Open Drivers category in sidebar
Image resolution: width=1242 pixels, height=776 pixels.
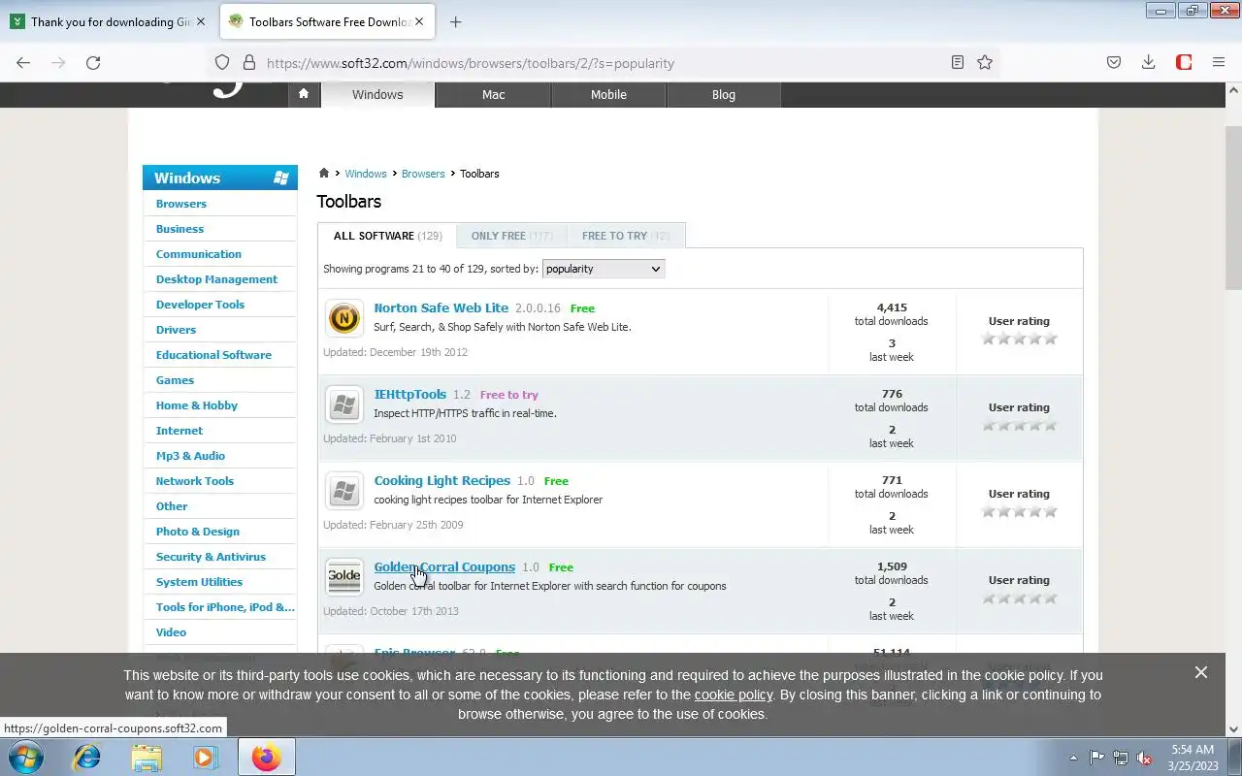click(176, 330)
